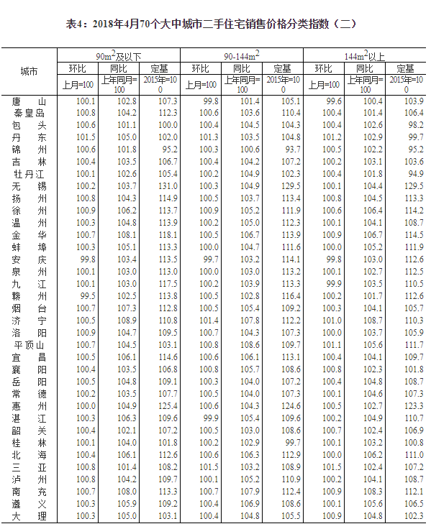Click city name 徐州
This screenshot has height=529, width=431.
29,211
